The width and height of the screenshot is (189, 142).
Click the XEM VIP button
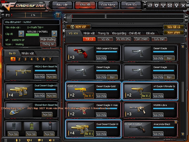(79, 27)
